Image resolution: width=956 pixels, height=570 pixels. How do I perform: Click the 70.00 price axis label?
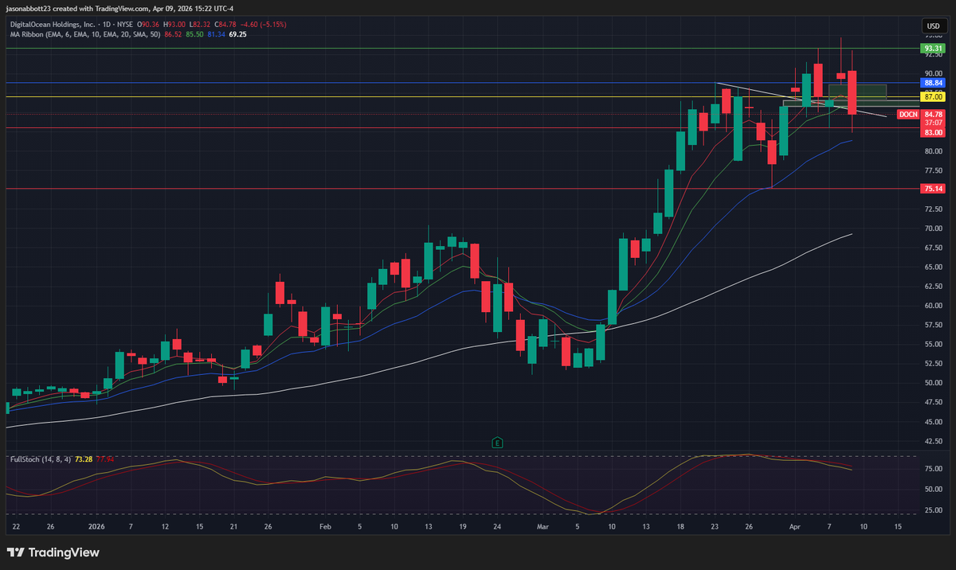pos(934,228)
